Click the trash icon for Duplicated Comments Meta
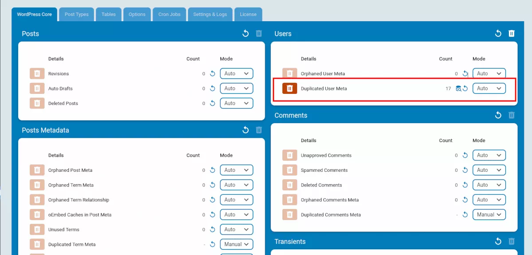The height and width of the screenshot is (255, 532). tap(289, 215)
